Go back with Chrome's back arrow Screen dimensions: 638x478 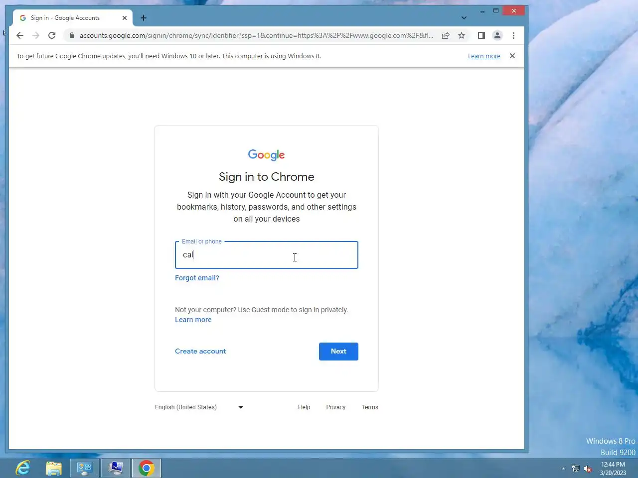pos(20,35)
